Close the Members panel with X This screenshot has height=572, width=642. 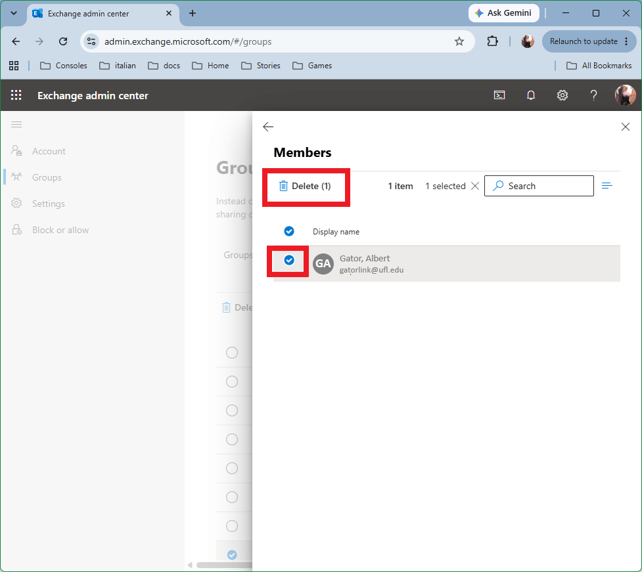coord(625,127)
